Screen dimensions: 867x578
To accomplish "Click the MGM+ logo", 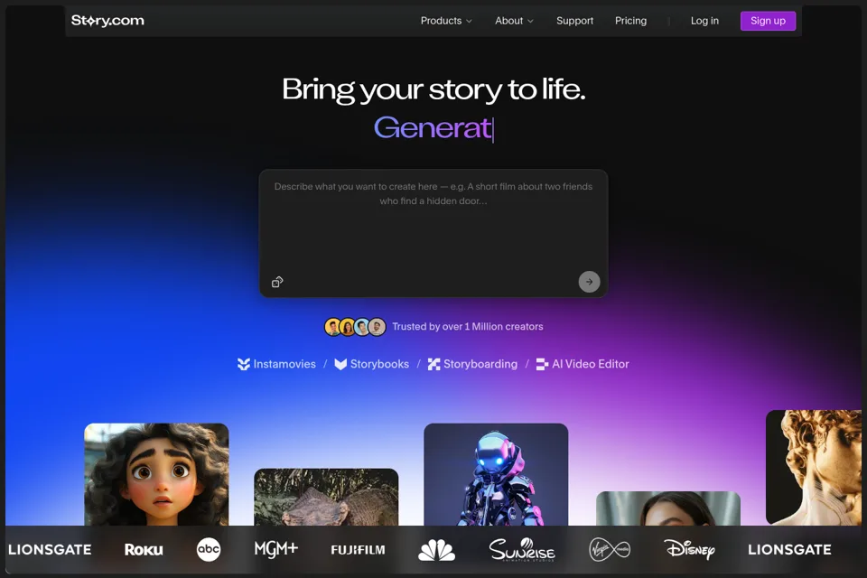I will coord(276,549).
